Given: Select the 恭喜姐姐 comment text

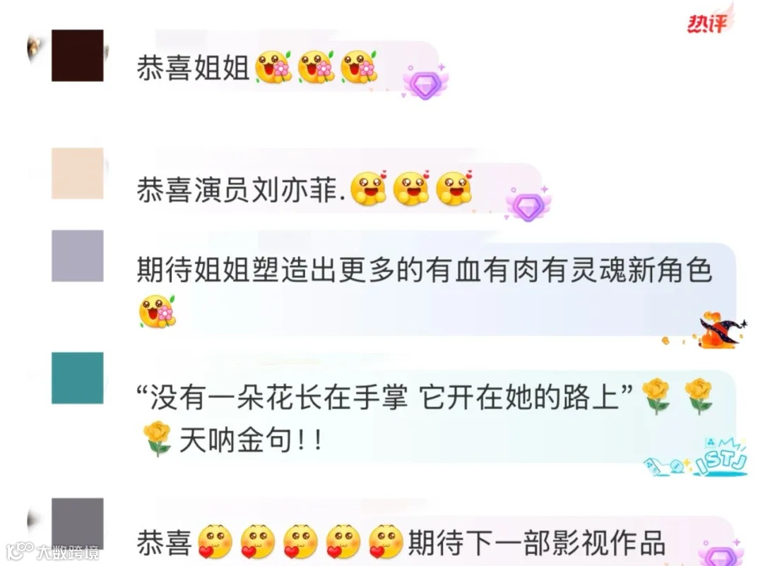Looking at the screenshot, I should [193, 68].
